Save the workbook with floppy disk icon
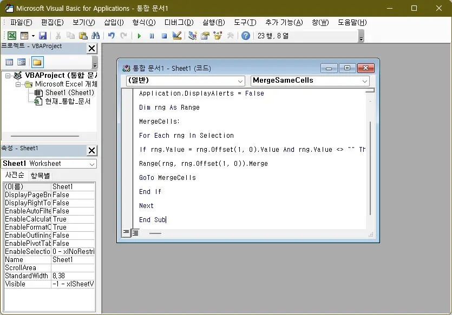The height and width of the screenshot is (315, 452). (x=43, y=36)
